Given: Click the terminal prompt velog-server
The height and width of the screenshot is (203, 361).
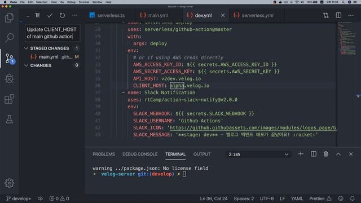Looking at the screenshot, I should tap(118, 174).
